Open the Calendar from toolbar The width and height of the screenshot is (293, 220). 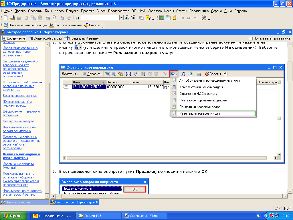(x=168, y=18)
